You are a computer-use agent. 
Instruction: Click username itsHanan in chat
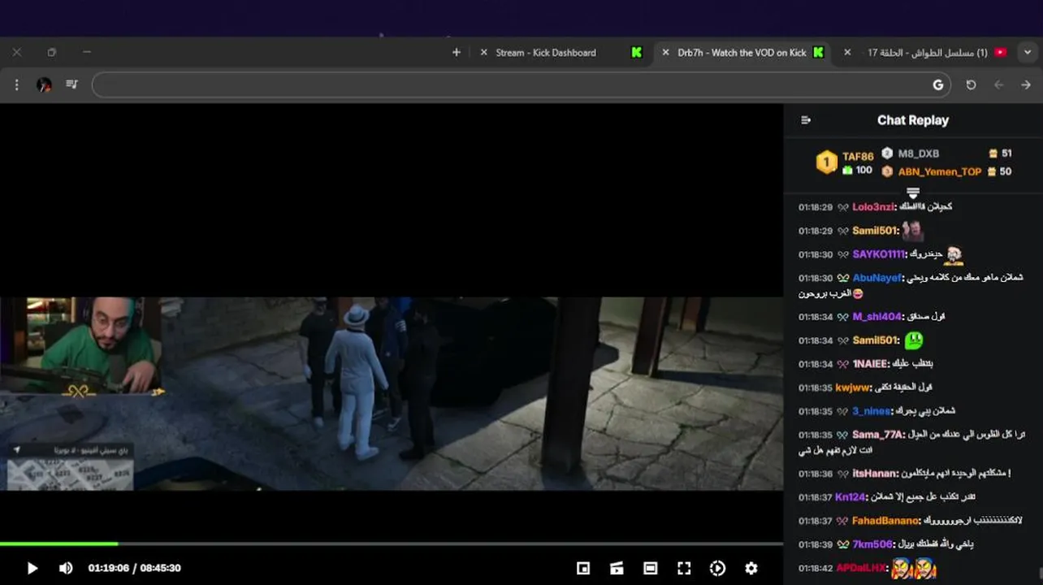click(x=875, y=474)
